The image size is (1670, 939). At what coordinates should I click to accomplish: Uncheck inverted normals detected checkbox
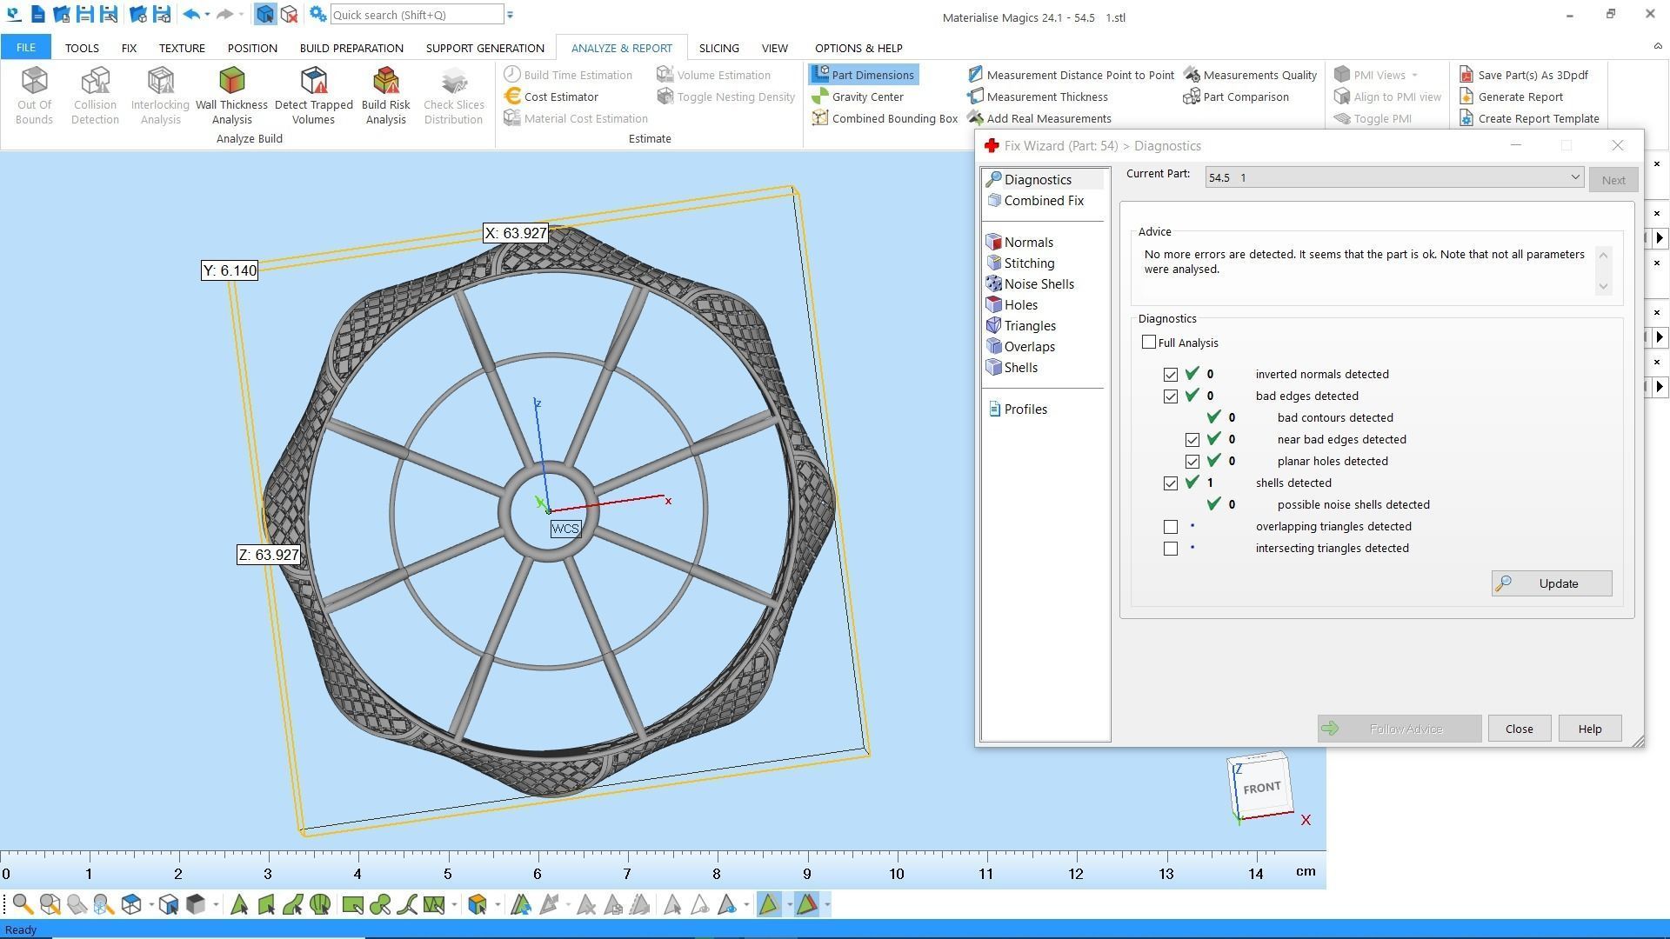[1171, 375]
